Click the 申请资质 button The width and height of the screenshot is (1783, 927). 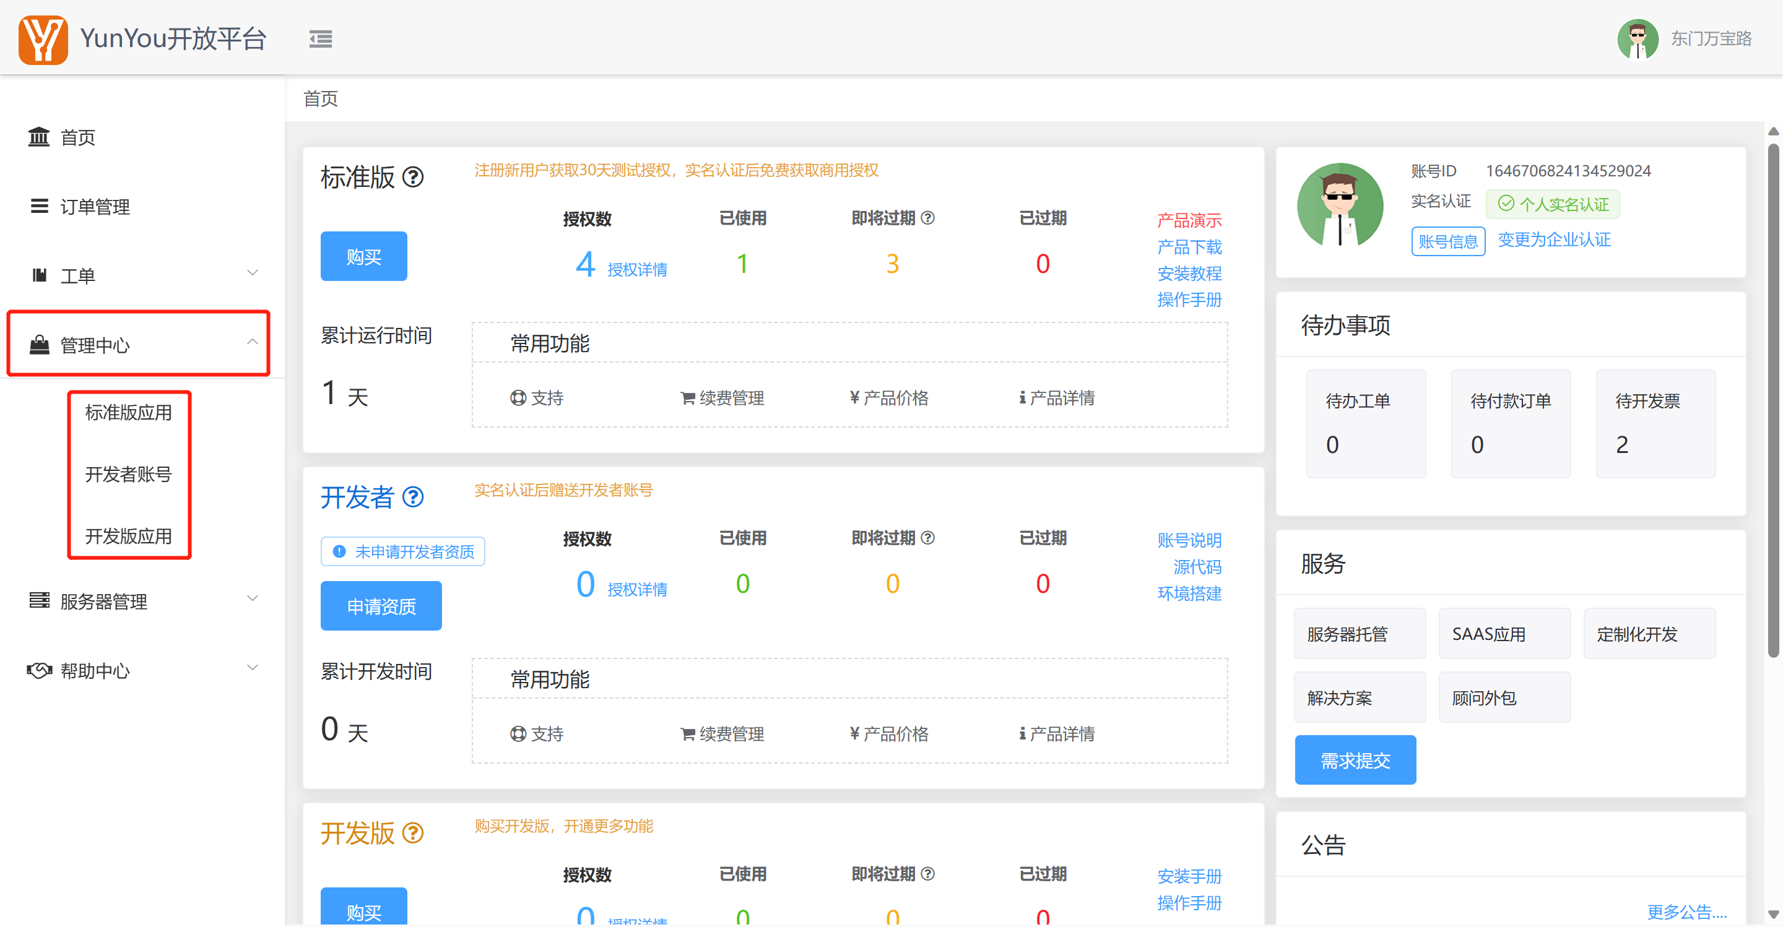pyautogui.click(x=381, y=606)
